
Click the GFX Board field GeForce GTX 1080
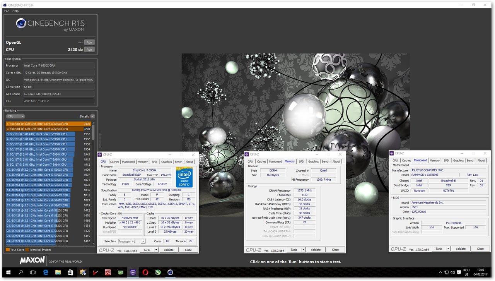pos(59,94)
